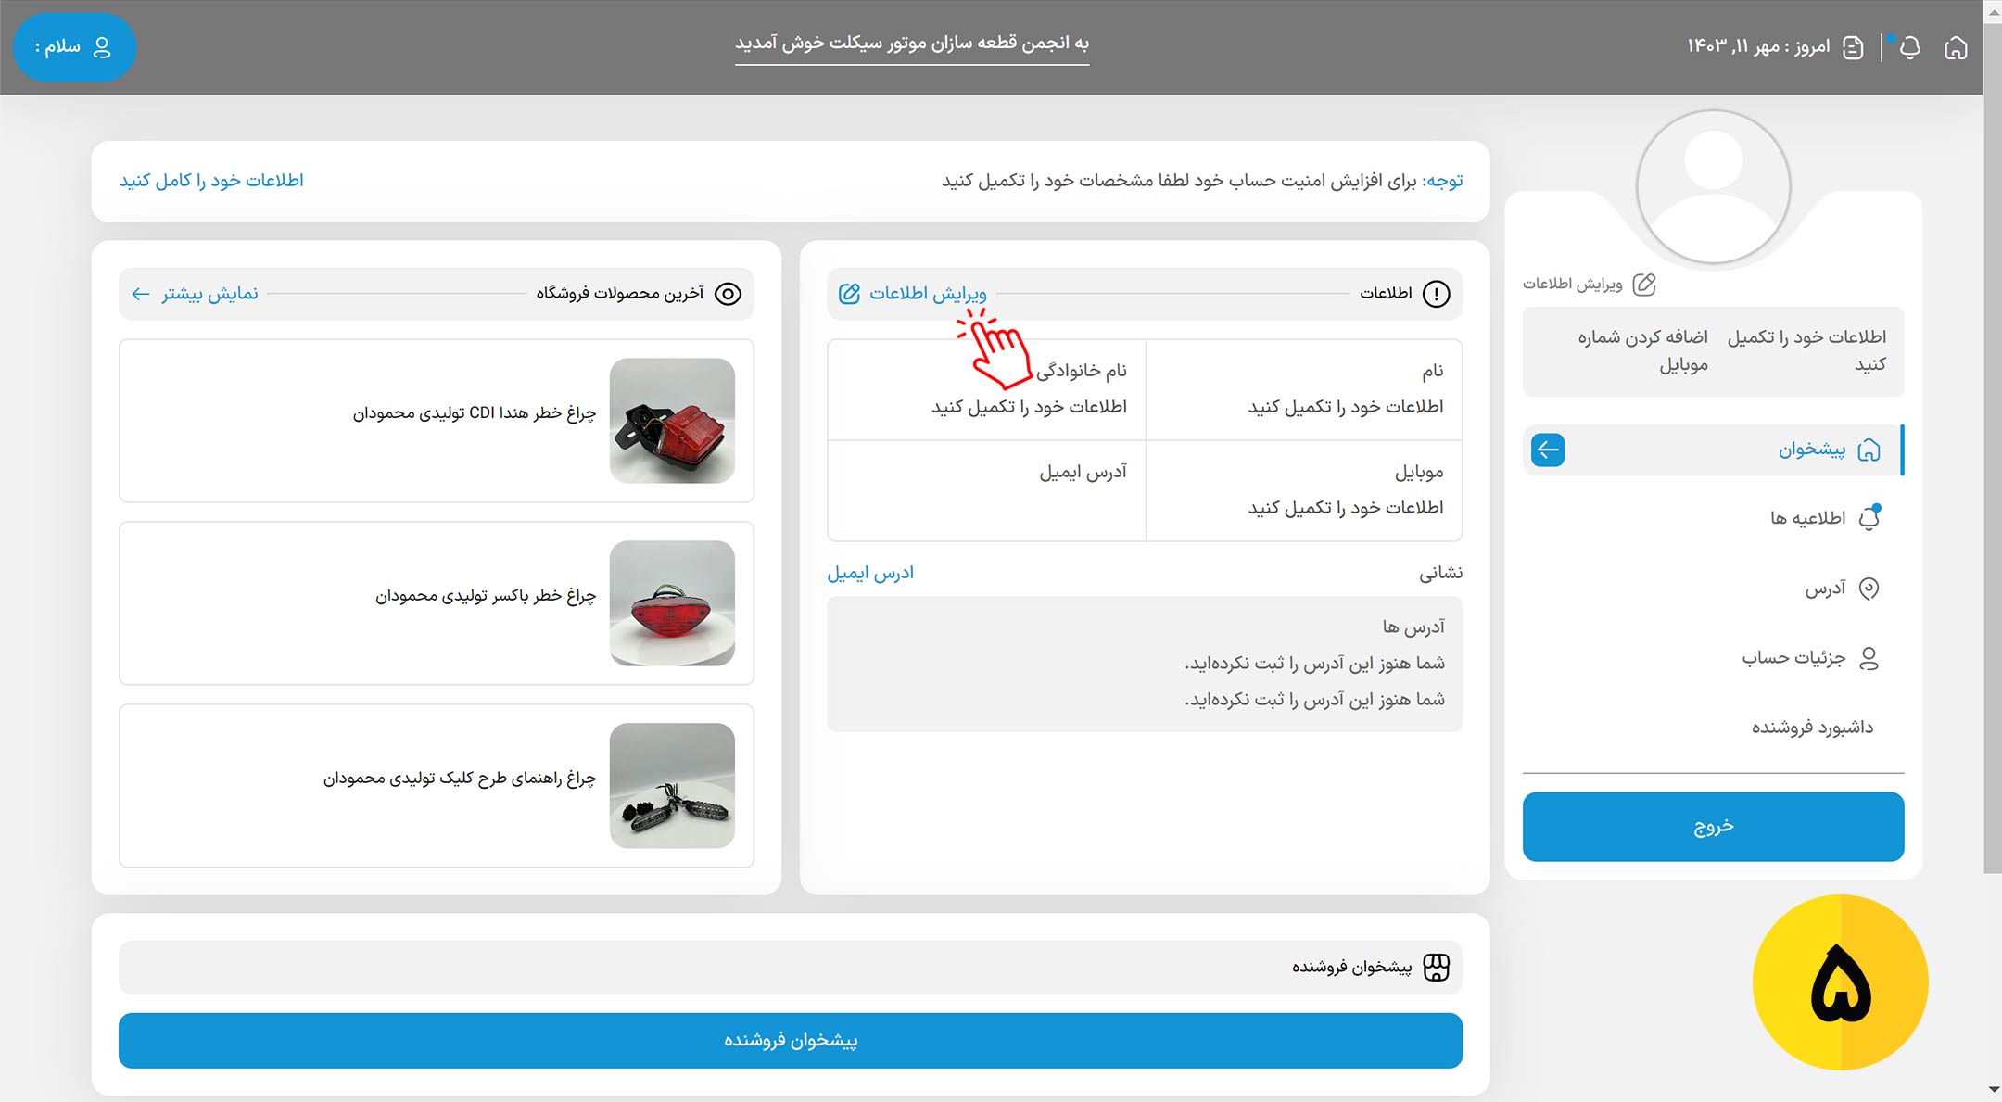Open داشبورد فروشنده sidebar item
The width and height of the screenshot is (2002, 1102).
[x=1812, y=728]
